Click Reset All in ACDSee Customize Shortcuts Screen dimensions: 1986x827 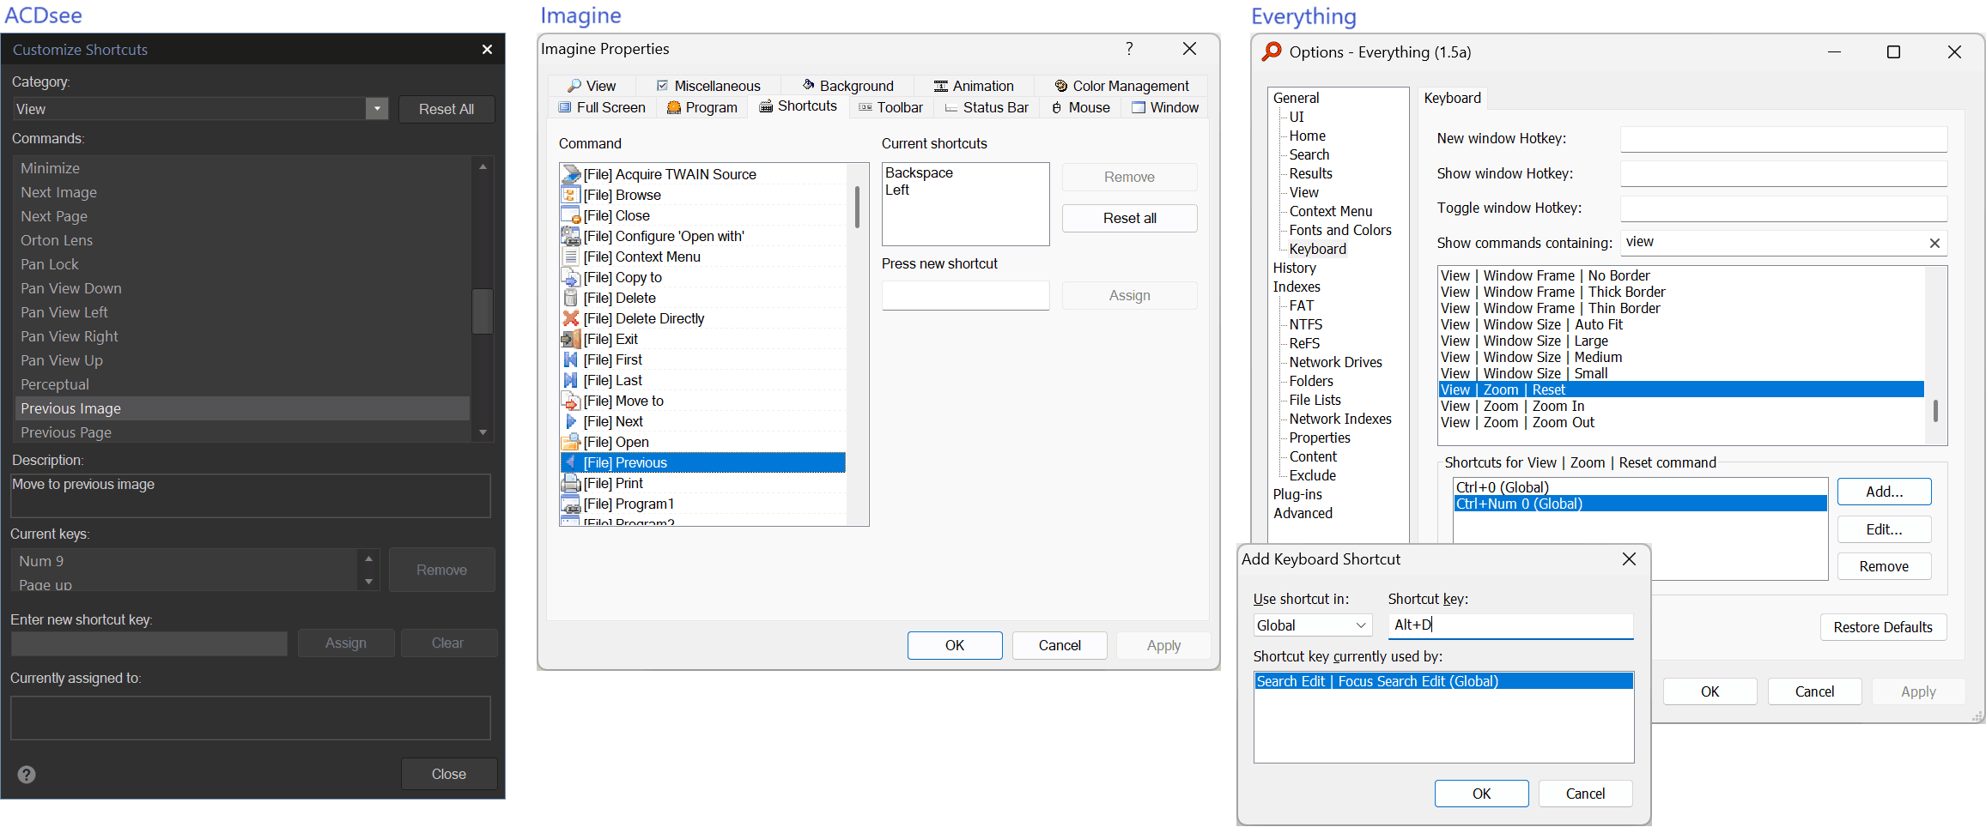coord(446,109)
